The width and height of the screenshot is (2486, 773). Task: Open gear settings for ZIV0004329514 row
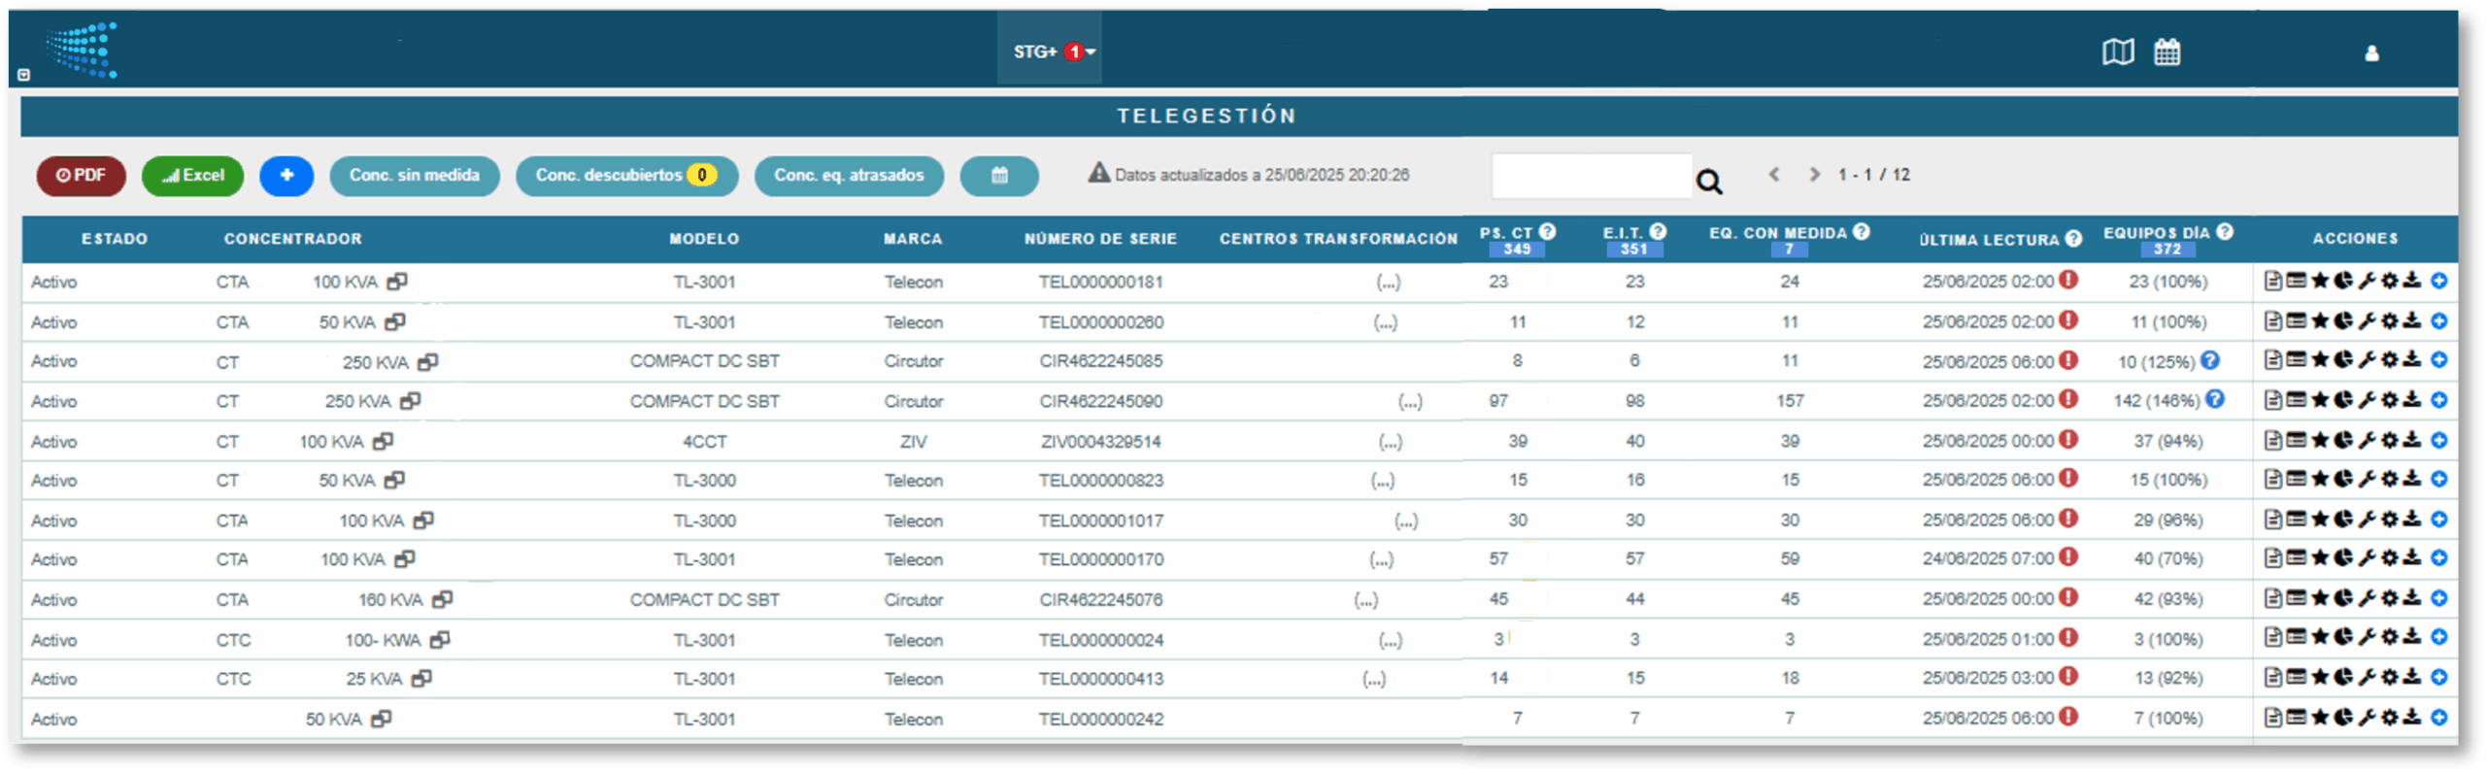(x=2390, y=441)
